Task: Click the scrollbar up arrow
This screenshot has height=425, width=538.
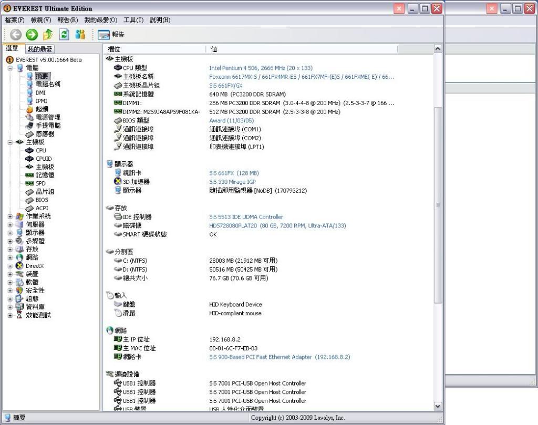Action: coord(438,49)
